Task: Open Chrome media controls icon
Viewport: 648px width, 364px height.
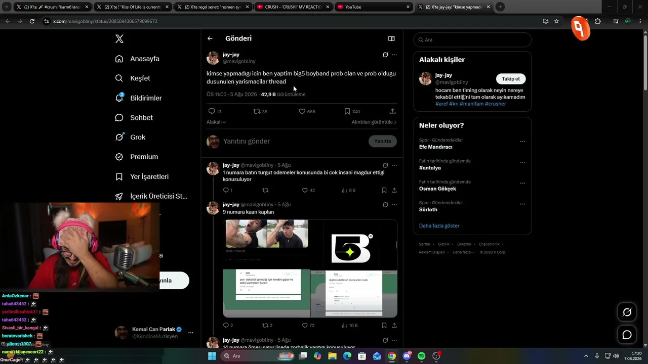Action: click(616, 21)
